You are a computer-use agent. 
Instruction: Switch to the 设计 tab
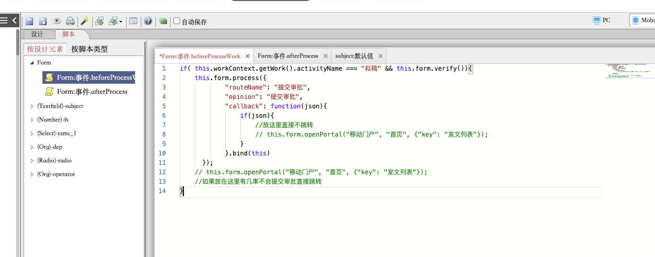click(x=37, y=35)
